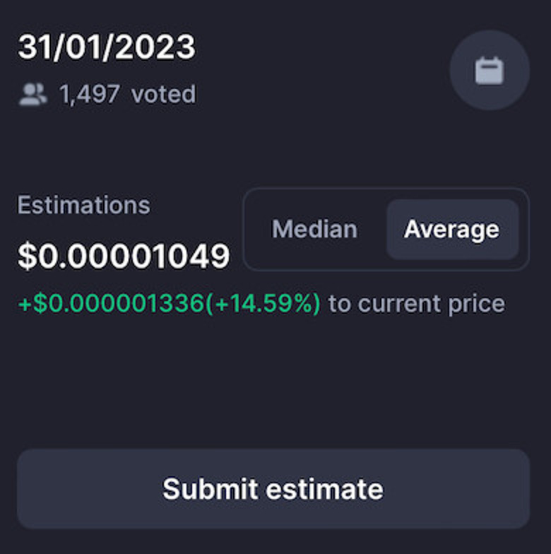Select the Average estimation tab

pyautogui.click(x=451, y=229)
